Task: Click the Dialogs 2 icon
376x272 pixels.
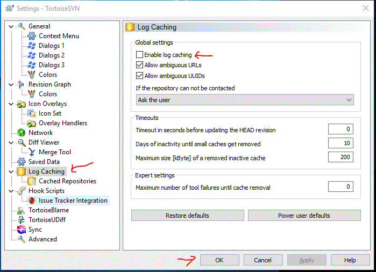Action: (x=32, y=55)
